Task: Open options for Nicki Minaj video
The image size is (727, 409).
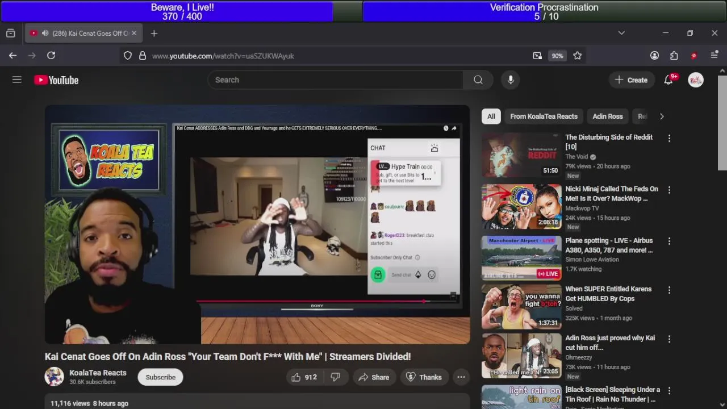Action: [x=669, y=190]
